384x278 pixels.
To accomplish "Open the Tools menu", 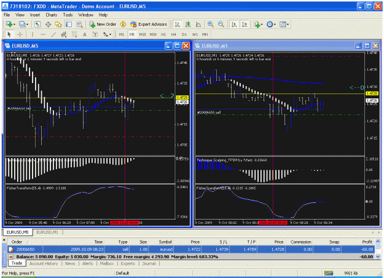I will [68, 15].
